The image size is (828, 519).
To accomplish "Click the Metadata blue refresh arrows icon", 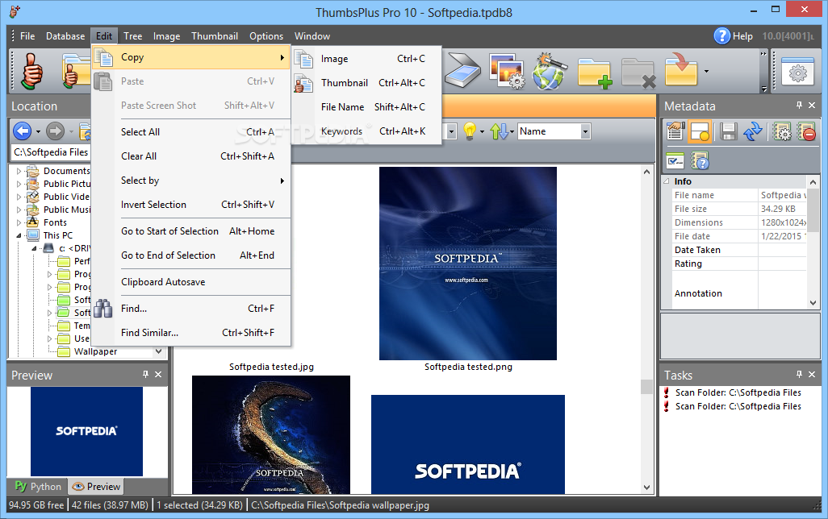I will pyautogui.click(x=752, y=131).
